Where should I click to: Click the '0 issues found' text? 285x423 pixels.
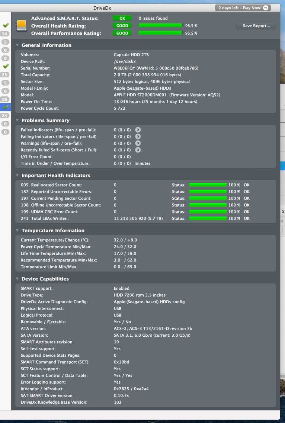pos(153,18)
